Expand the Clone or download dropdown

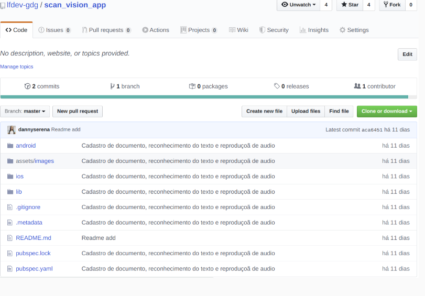(x=387, y=112)
